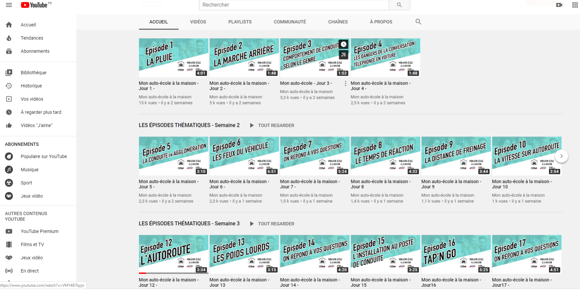The image size is (580, 290).
Task: Add Episode 3 to queue
Action: pyautogui.click(x=344, y=54)
